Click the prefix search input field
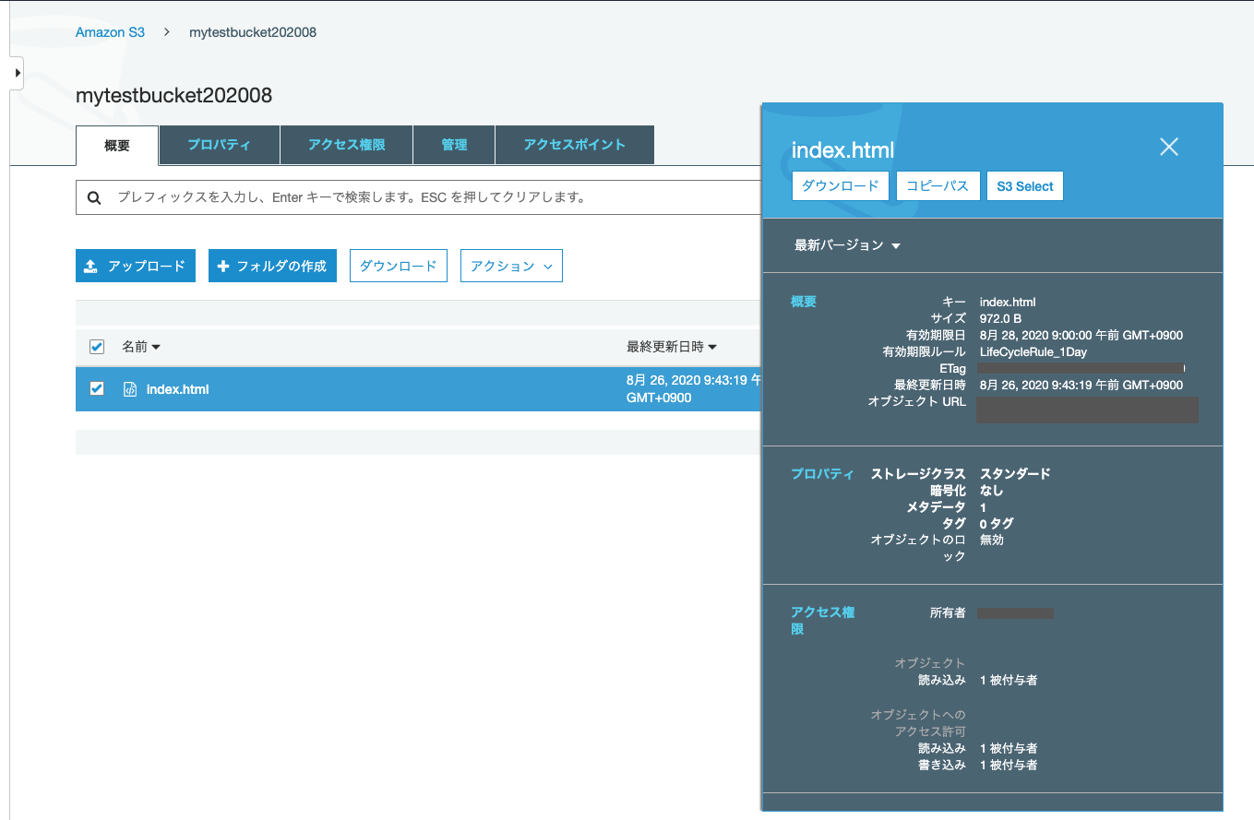Image resolution: width=1254 pixels, height=820 pixels. click(x=369, y=196)
